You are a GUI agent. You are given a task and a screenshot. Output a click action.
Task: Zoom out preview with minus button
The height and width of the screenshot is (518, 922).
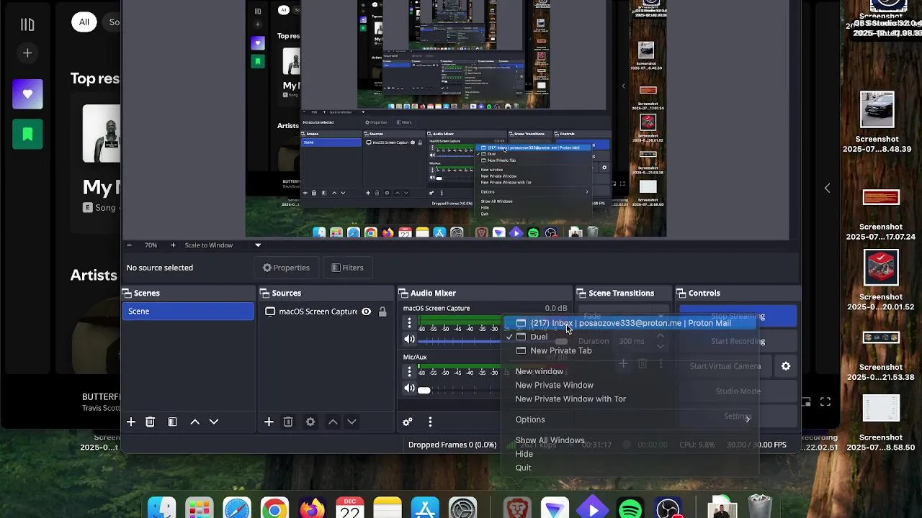click(129, 245)
